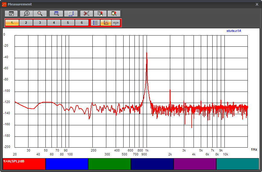Image resolution: width=262 pixels, height=172 pixels.
Task: Click the red 1:<A(SPL)/dB legend swatch
Action: pos(24,164)
